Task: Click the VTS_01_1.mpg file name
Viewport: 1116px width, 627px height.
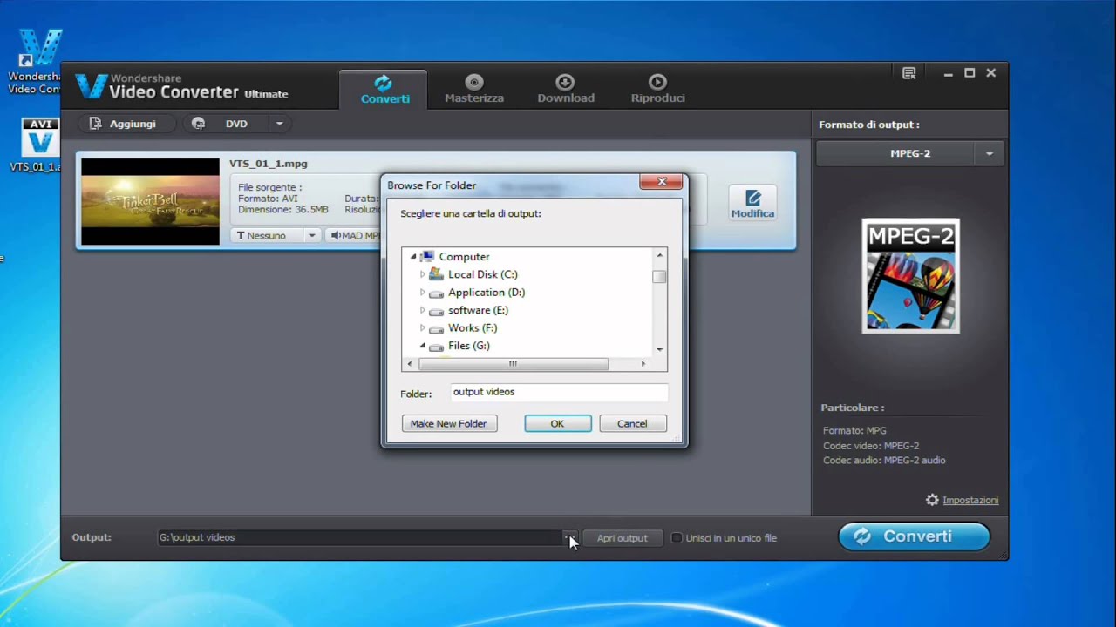Action: 268,164
